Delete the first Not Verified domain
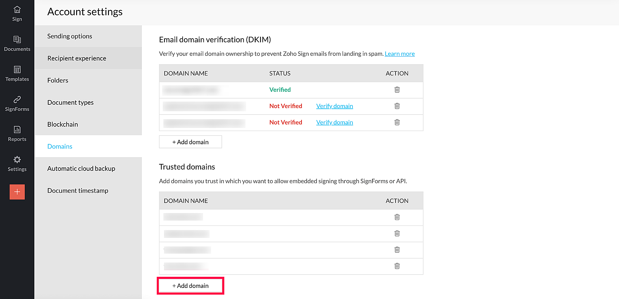Viewport: 619px width, 299px height. click(397, 106)
